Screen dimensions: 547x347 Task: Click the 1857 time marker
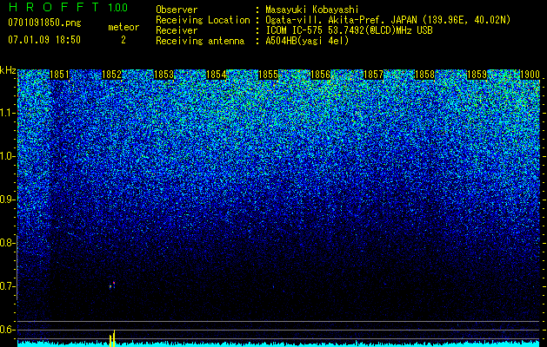pyautogui.click(x=373, y=75)
